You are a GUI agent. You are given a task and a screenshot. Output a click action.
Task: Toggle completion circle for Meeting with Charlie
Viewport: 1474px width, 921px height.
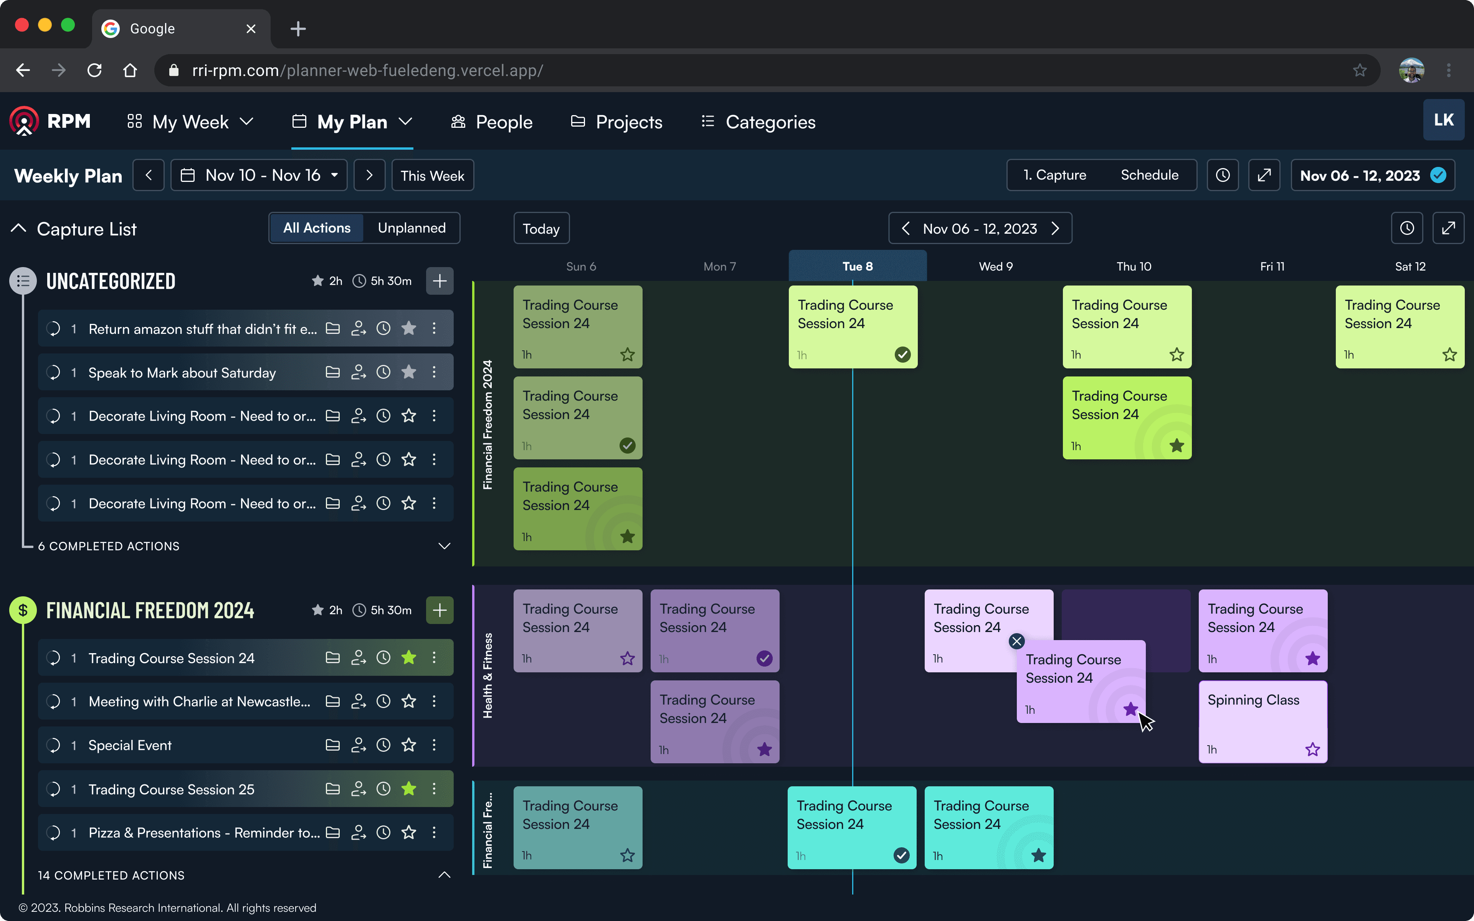54,702
